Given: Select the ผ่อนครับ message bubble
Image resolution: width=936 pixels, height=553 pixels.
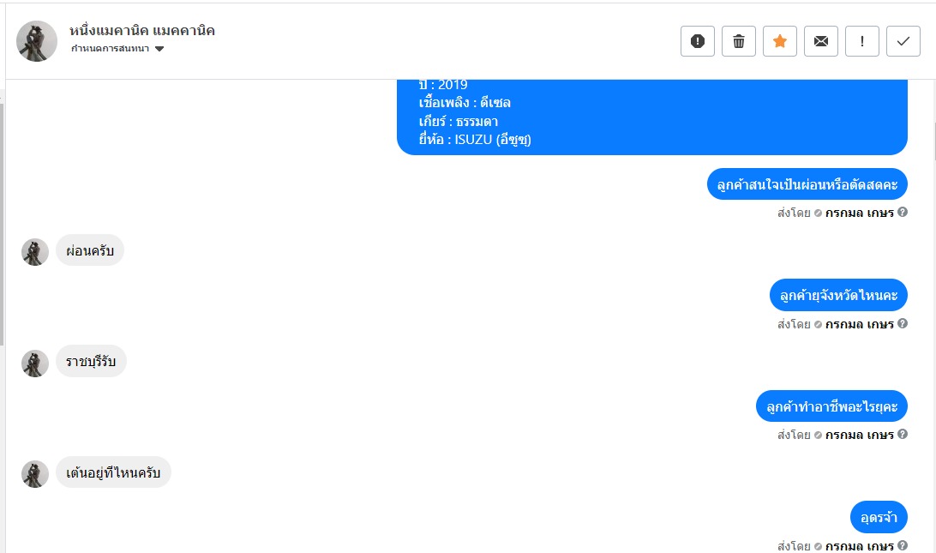Looking at the screenshot, I should (x=90, y=250).
